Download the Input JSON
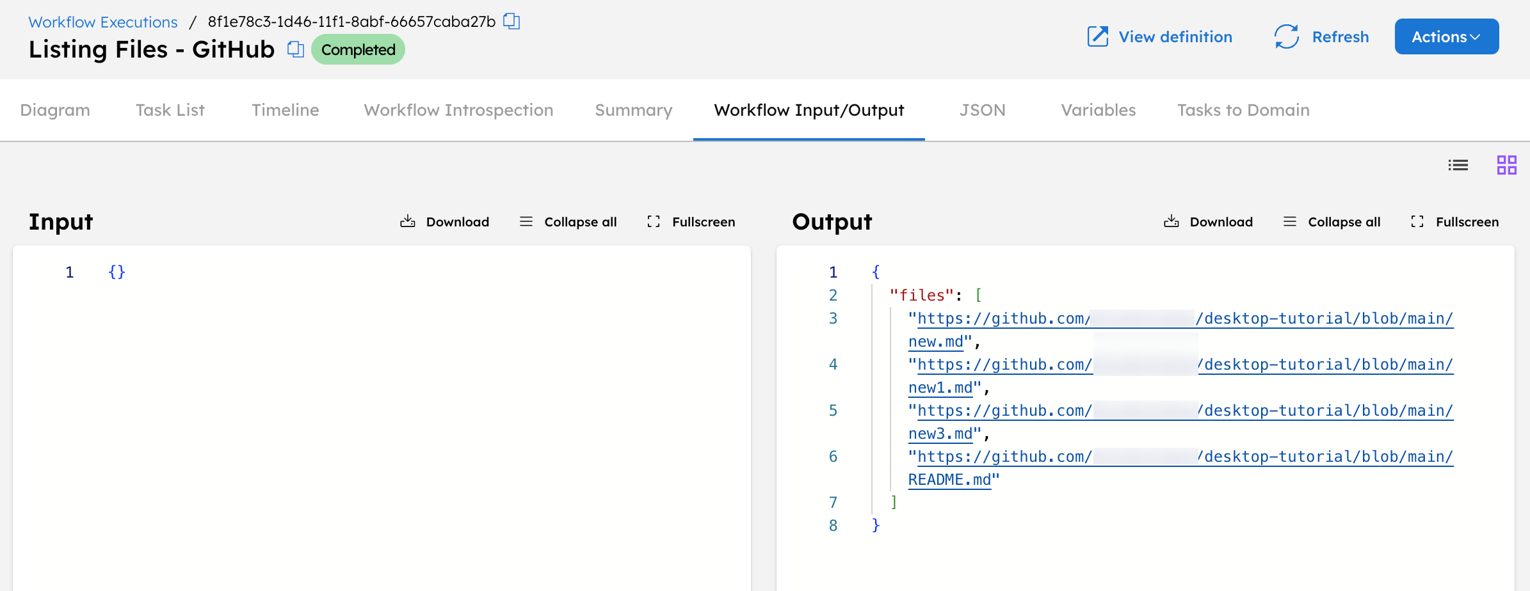This screenshot has height=591, width=1530. point(444,221)
